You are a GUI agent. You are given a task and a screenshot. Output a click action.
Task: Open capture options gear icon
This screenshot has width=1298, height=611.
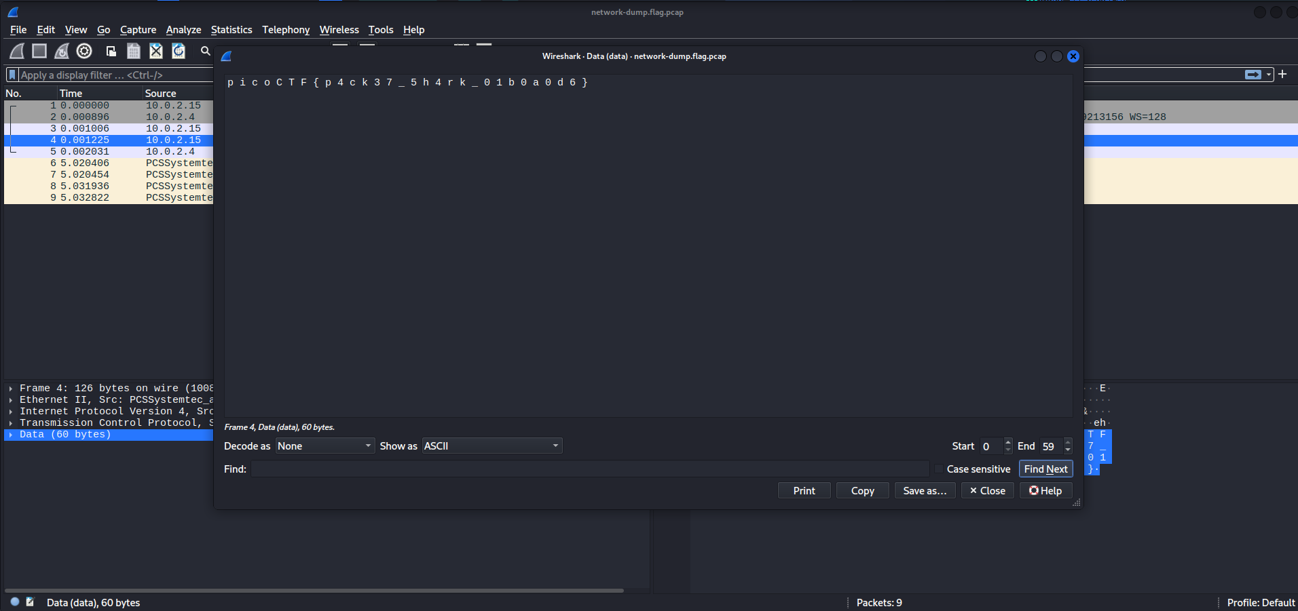tap(84, 51)
